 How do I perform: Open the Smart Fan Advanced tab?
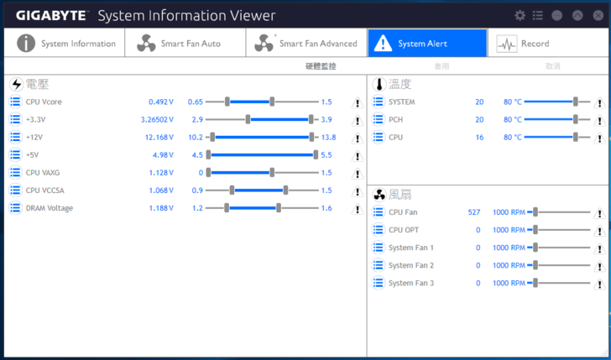[306, 44]
